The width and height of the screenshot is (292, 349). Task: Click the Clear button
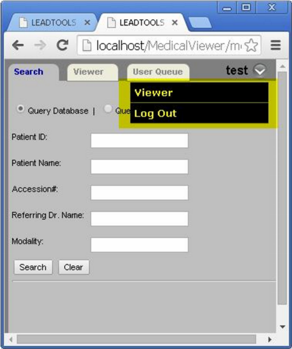click(74, 267)
